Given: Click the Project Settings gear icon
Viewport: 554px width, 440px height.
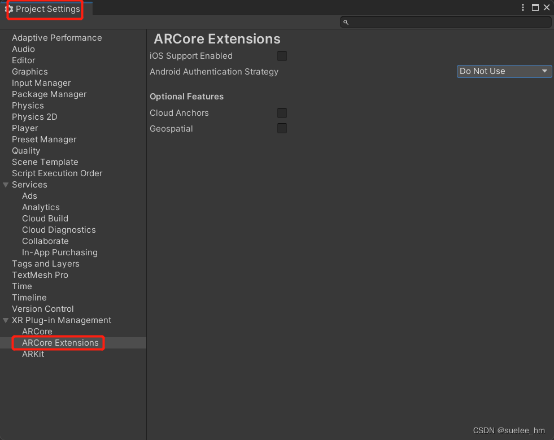Looking at the screenshot, I should coord(9,9).
